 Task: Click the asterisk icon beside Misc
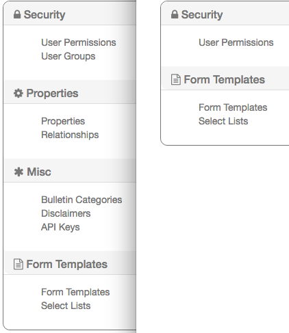[x=18, y=172]
